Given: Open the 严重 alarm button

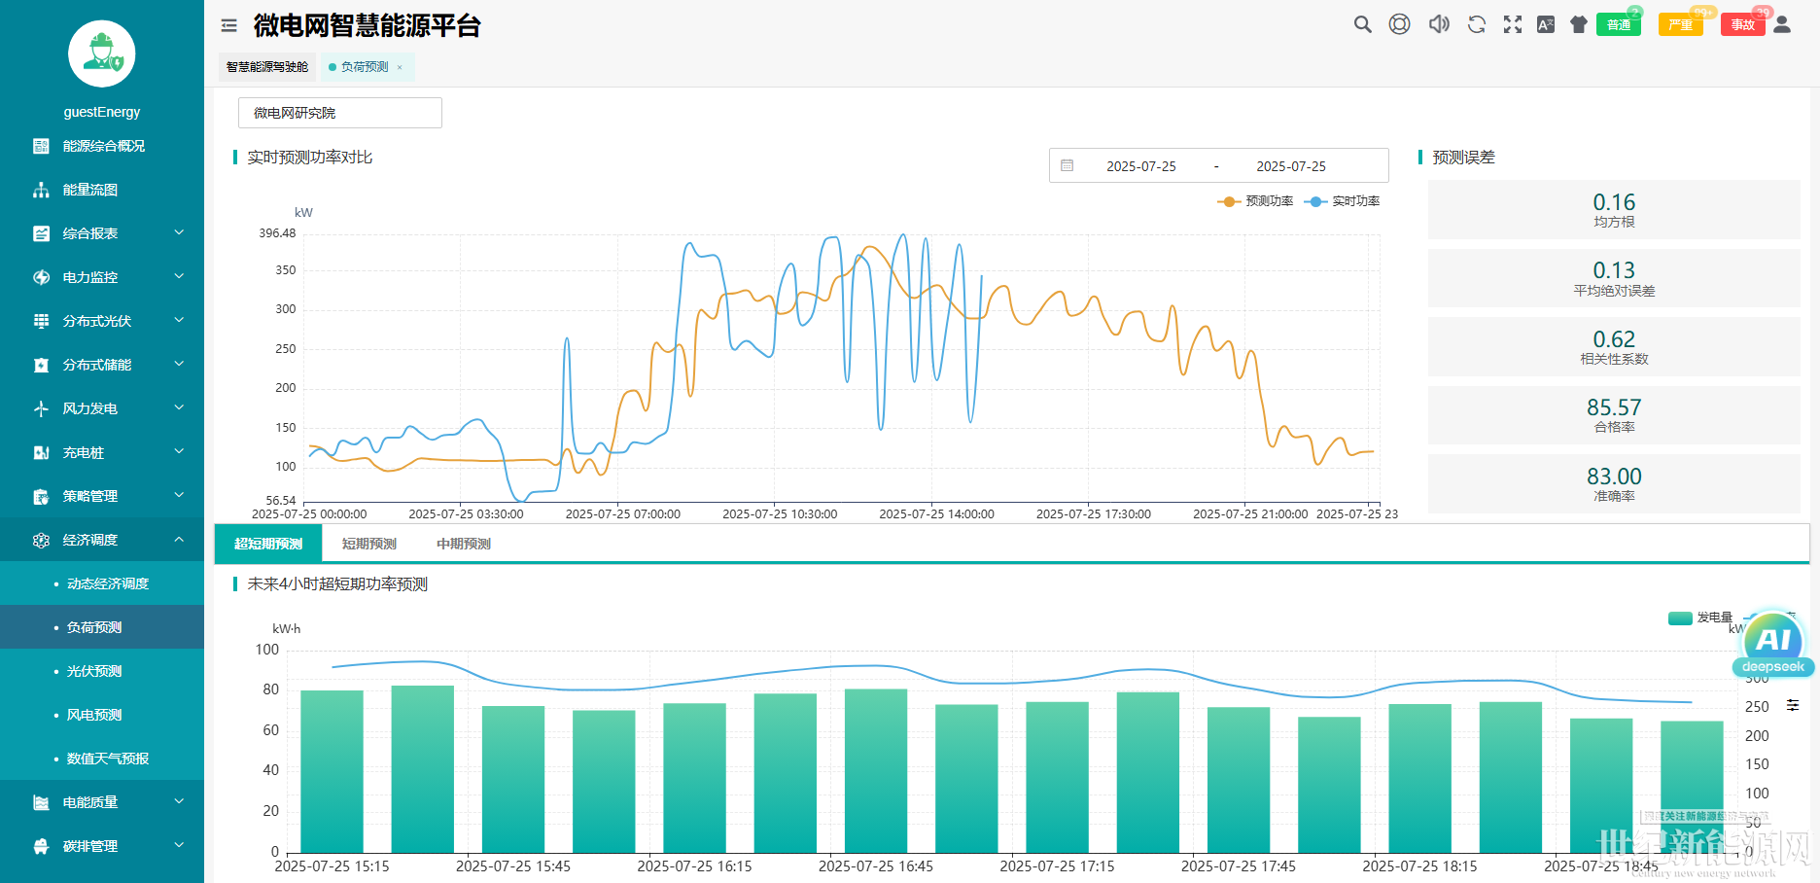Looking at the screenshot, I should point(1680,25).
